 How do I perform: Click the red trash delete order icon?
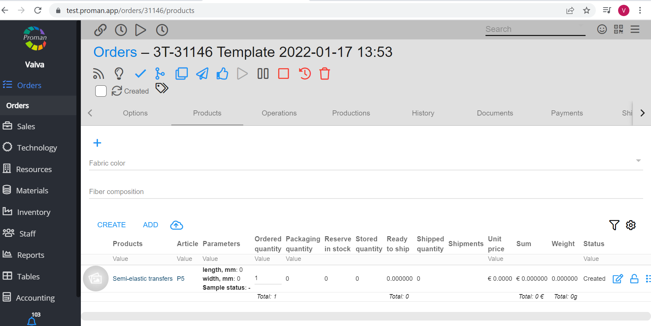pyautogui.click(x=324, y=74)
